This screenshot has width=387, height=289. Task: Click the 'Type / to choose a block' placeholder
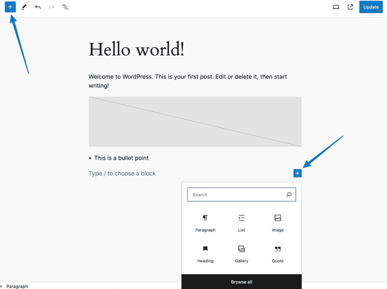[x=122, y=173]
